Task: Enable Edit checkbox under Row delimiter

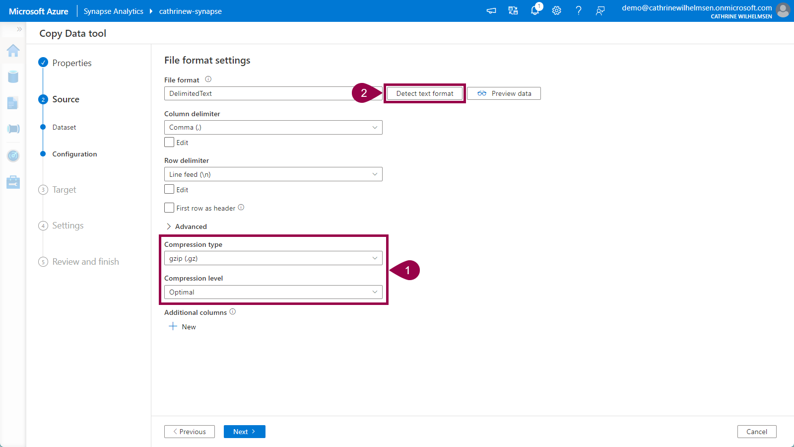Action: pos(169,190)
